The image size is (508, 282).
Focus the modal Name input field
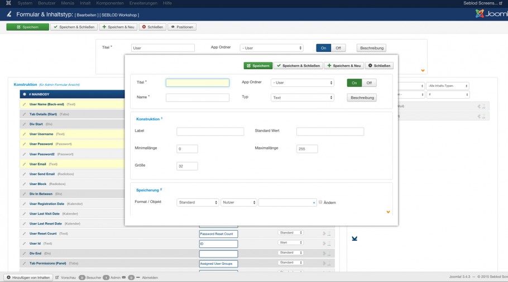(197, 98)
